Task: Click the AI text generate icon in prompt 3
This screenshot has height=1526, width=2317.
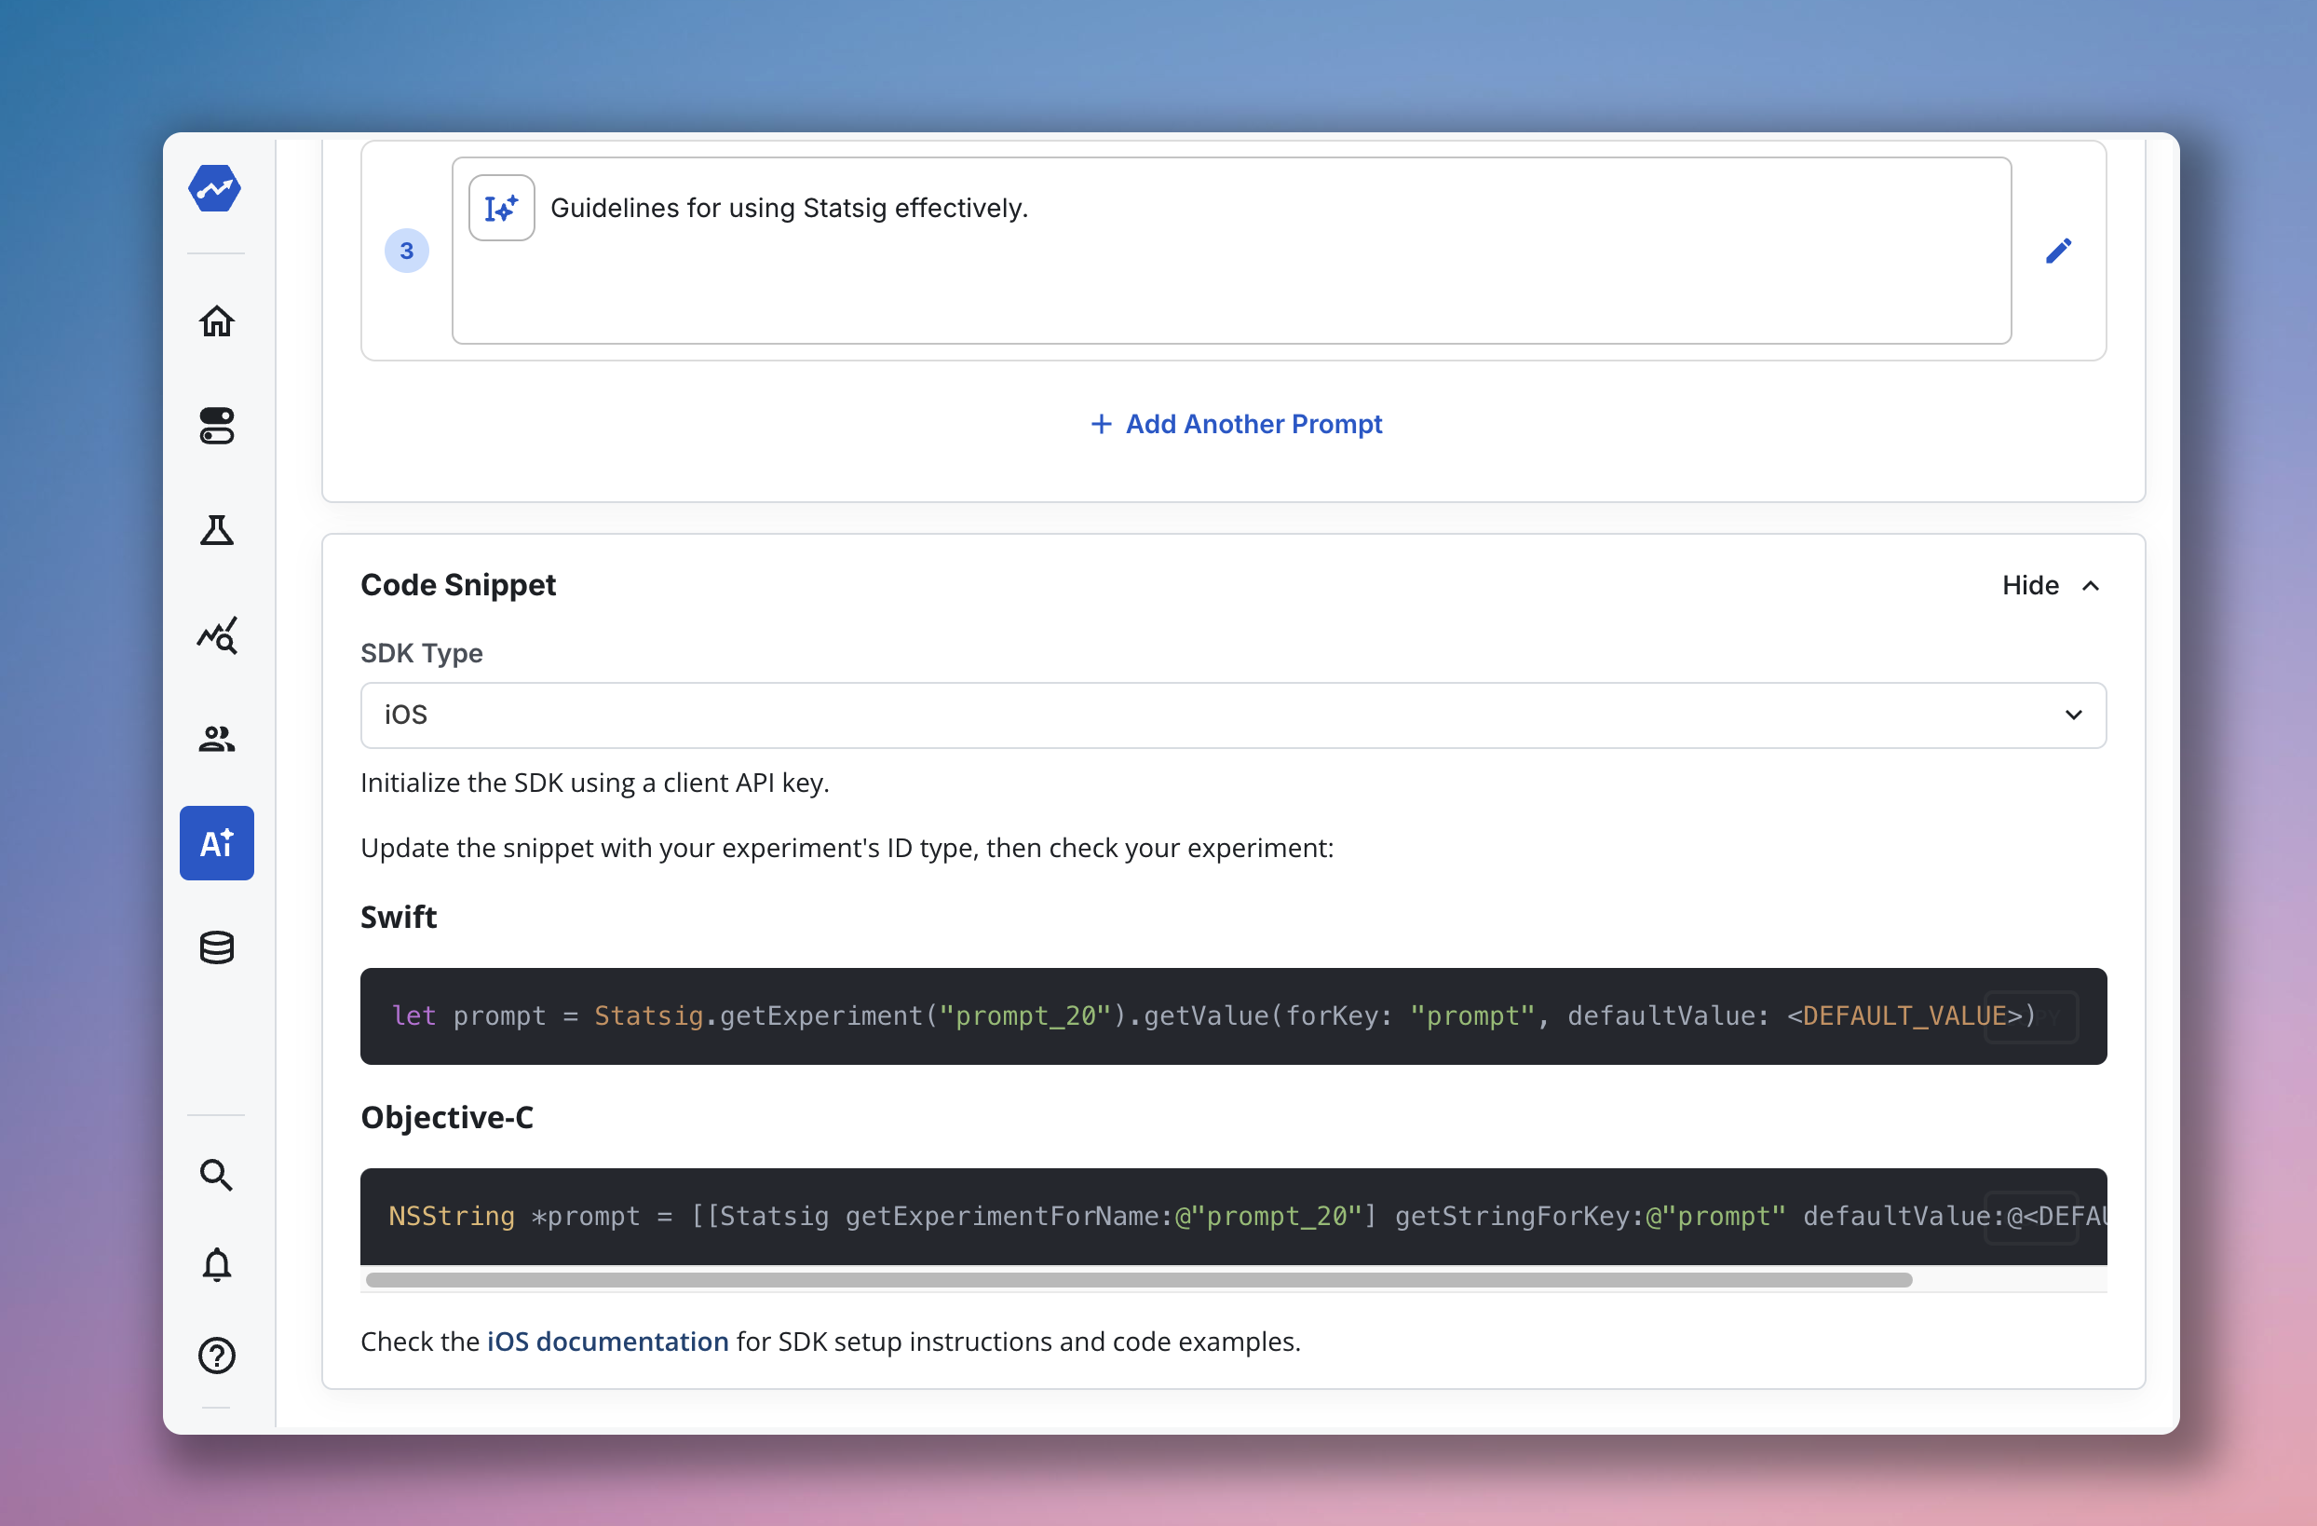Action: [x=501, y=209]
